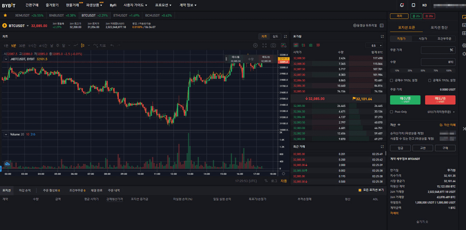
Task: Select the ETHUSDT ticker in the top bar
Action: pyautogui.click(x=126, y=15)
